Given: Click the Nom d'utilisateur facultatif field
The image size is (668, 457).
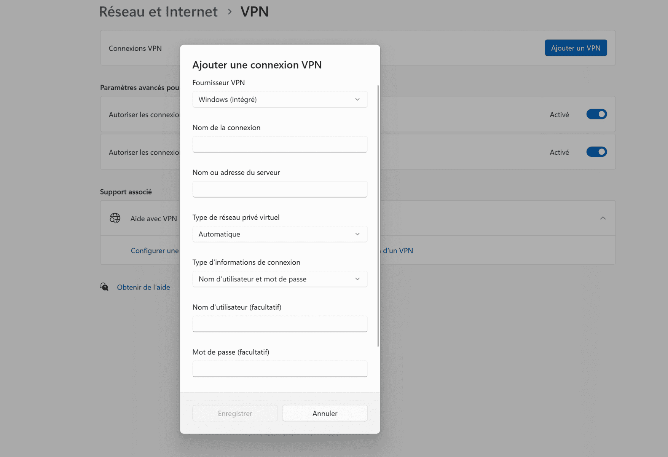Looking at the screenshot, I should 279,324.
